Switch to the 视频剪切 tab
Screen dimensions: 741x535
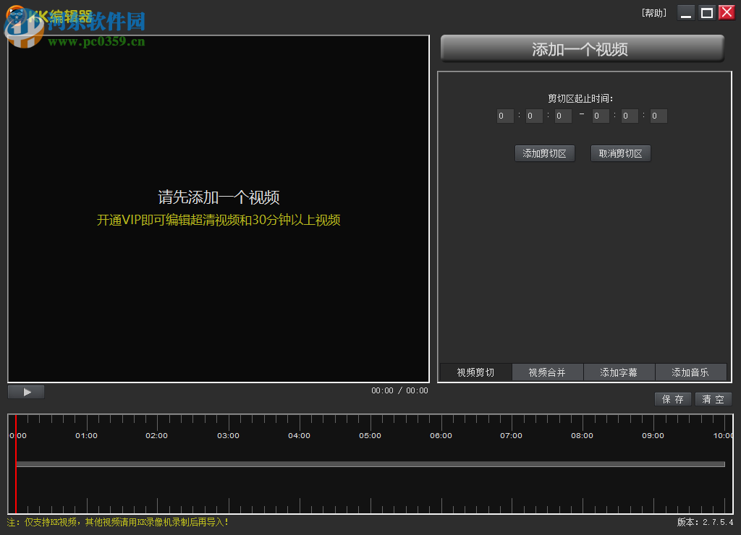click(x=476, y=372)
